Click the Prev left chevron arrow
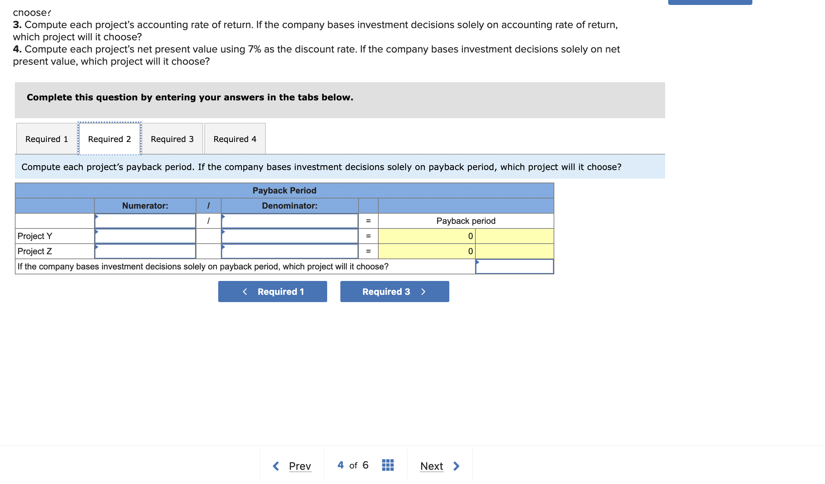 pyautogui.click(x=276, y=466)
